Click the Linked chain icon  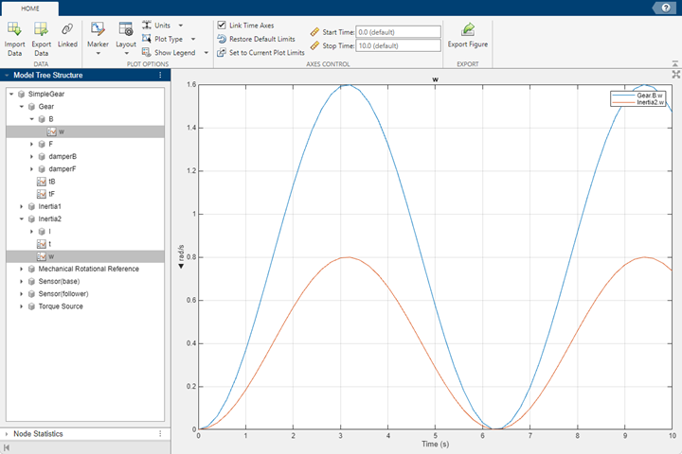coord(67,30)
